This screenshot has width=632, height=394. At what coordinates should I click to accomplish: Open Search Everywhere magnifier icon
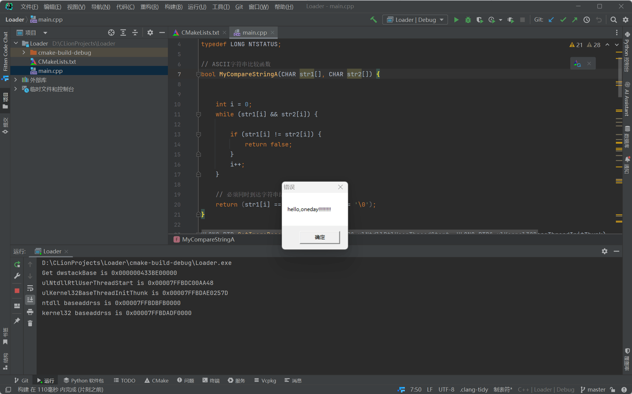613,20
